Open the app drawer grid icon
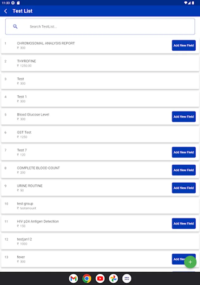The height and width of the screenshot is (285, 200). pos(127,278)
